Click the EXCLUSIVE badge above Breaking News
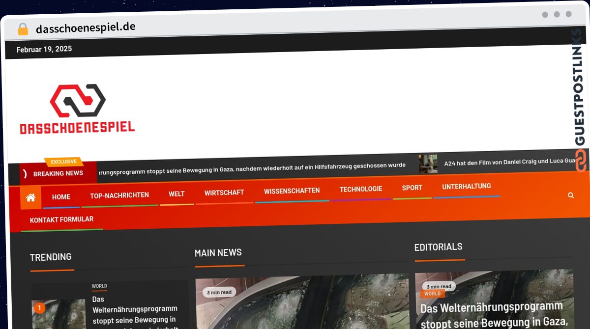The width and height of the screenshot is (590, 329). click(64, 162)
